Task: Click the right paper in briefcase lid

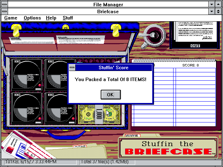Action: [x=81, y=40]
